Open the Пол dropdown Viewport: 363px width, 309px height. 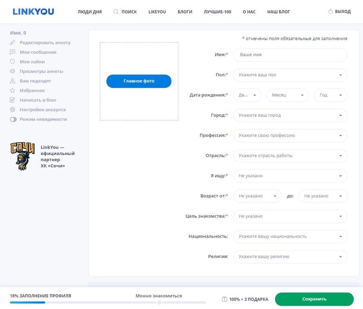coord(290,75)
